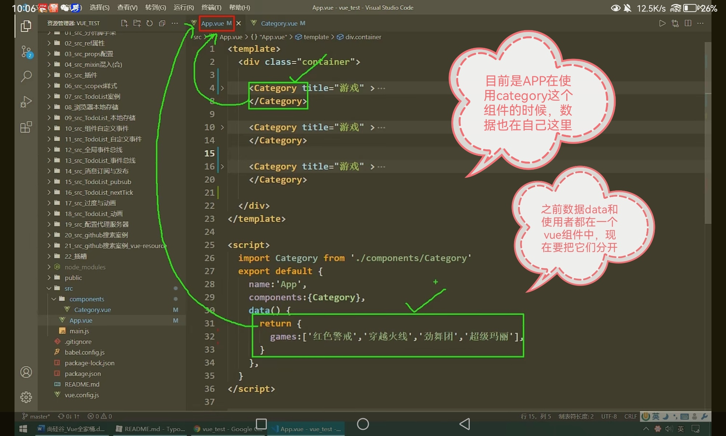The width and height of the screenshot is (726, 436).
Task: Refresh the explorer file tree
Action: 150,23
